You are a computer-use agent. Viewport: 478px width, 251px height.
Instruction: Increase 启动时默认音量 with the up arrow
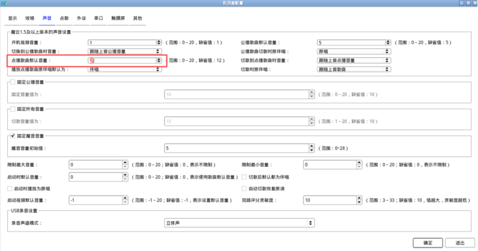(x=125, y=175)
